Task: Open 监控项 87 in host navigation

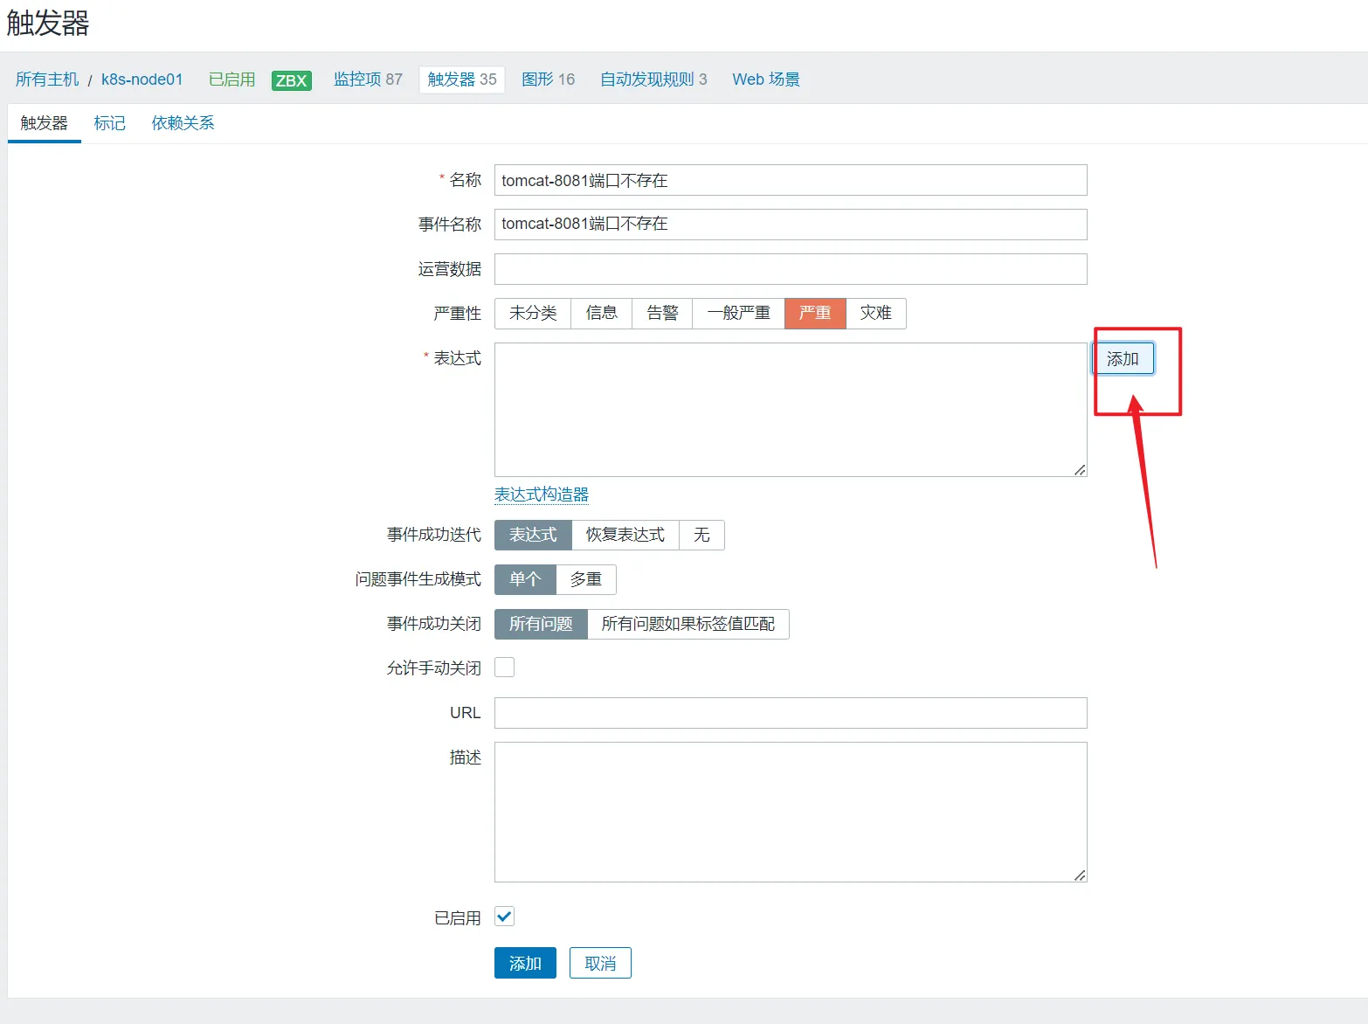Action: click(x=368, y=80)
